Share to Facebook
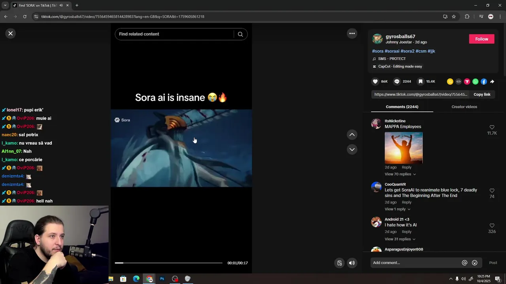Screen dimensions: 506x284 484,82
